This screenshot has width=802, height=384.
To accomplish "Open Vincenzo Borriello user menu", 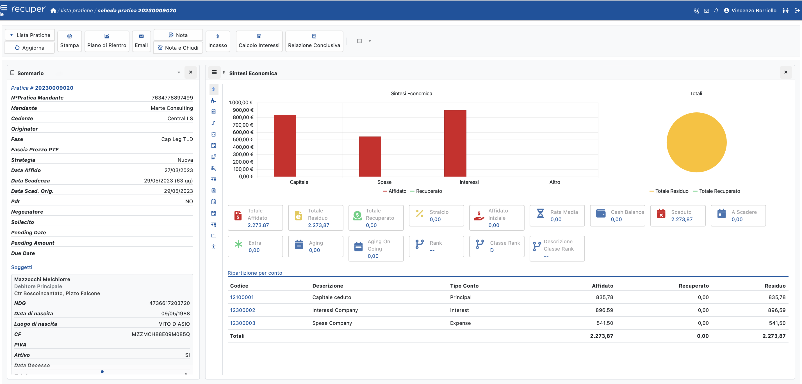I will (750, 11).
